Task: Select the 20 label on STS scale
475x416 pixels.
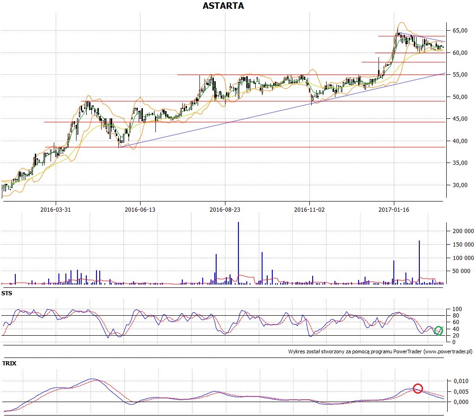Action: coord(456,336)
